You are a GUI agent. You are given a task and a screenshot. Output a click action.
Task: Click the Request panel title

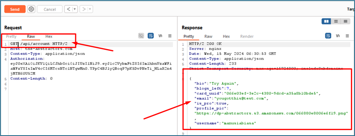(13, 27)
